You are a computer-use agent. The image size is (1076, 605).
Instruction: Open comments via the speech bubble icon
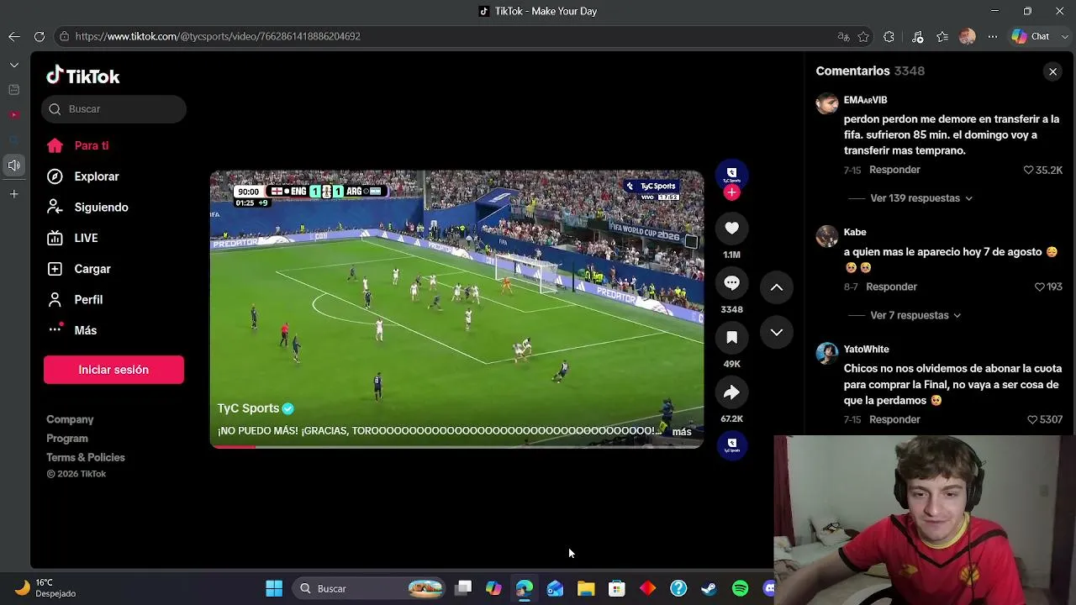click(731, 283)
